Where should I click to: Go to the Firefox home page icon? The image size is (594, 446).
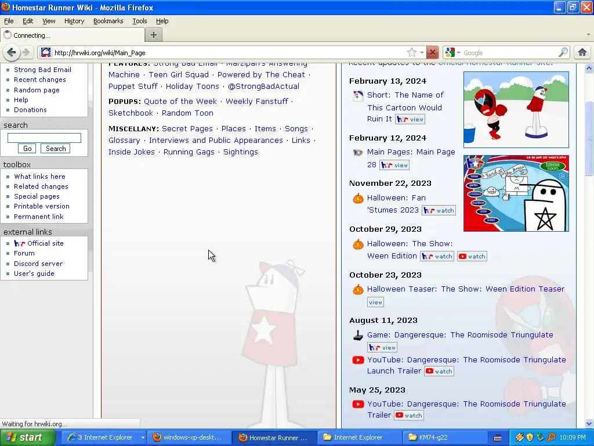click(x=582, y=52)
